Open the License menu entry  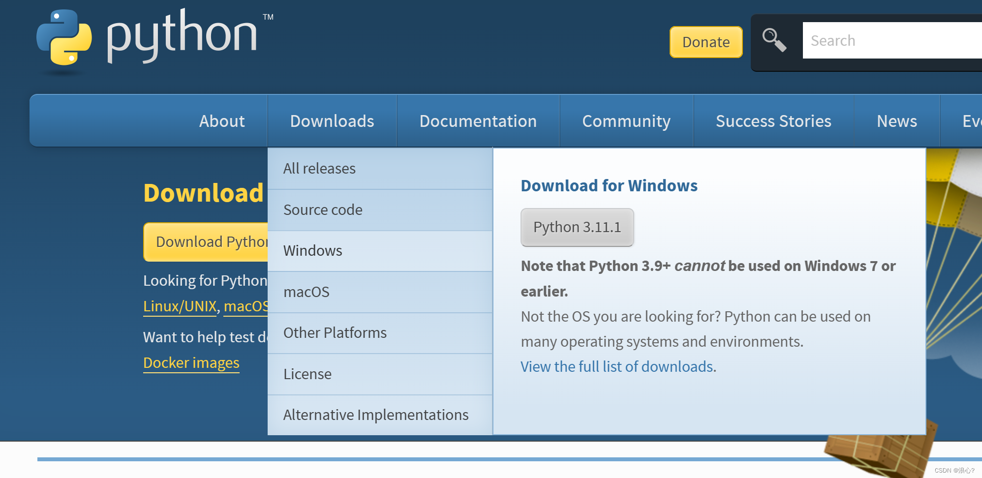coord(380,374)
